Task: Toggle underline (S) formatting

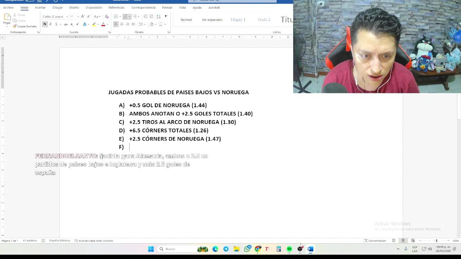Action: [x=56, y=24]
